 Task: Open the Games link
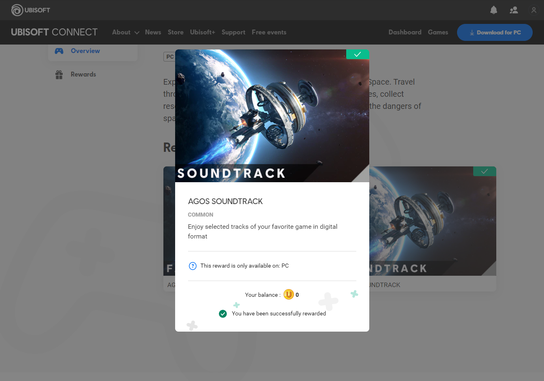click(438, 32)
